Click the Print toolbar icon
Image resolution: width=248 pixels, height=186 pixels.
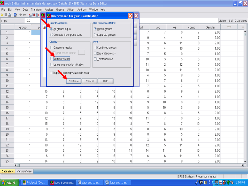click(10, 15)
